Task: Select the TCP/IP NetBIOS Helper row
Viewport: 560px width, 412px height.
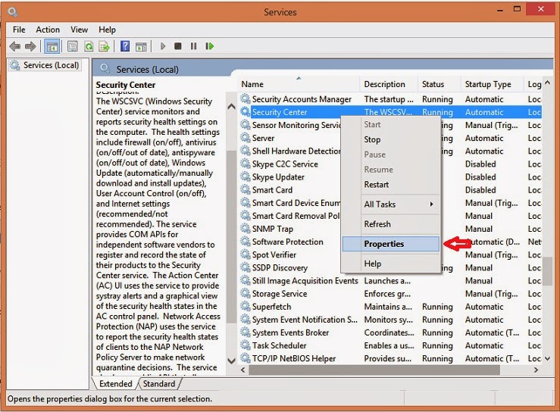Action: (x=390, y=358)
